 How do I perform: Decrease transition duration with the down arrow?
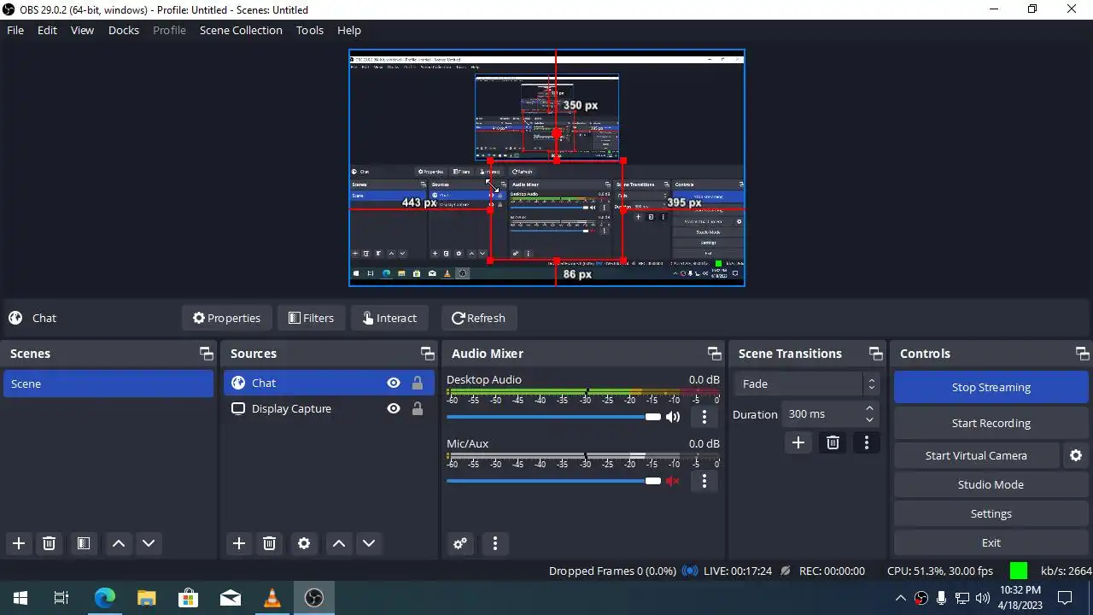[869, 419]
